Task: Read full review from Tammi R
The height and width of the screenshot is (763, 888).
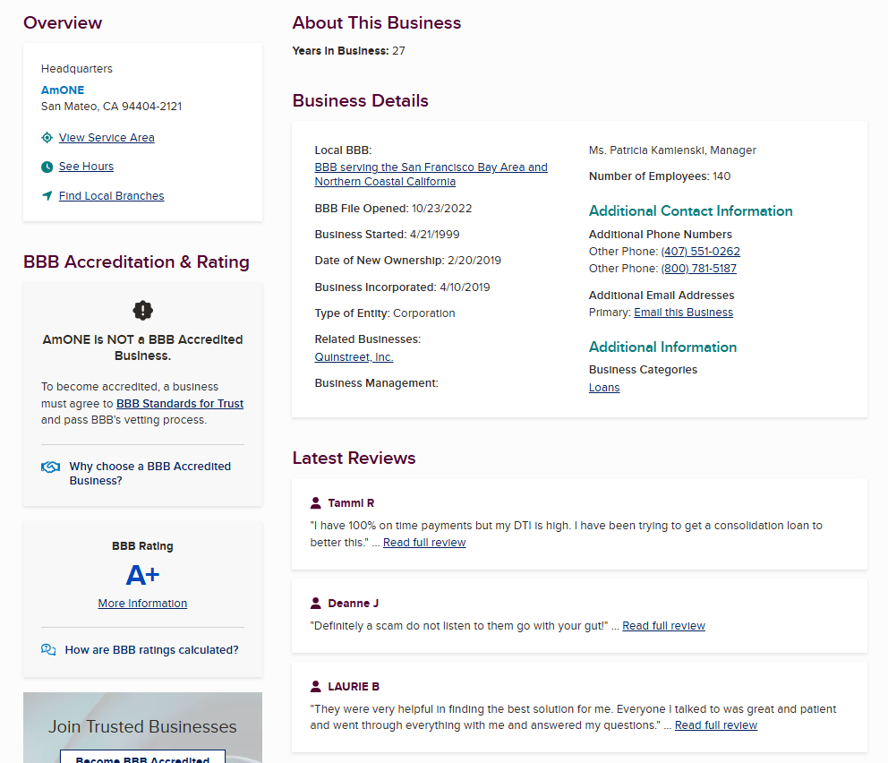Action: coord(424,543)
